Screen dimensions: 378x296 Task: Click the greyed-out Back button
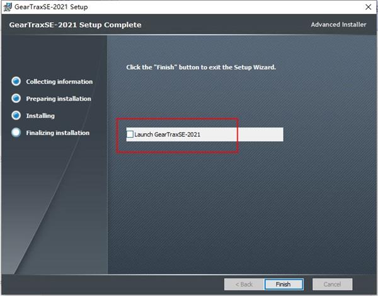244,285
